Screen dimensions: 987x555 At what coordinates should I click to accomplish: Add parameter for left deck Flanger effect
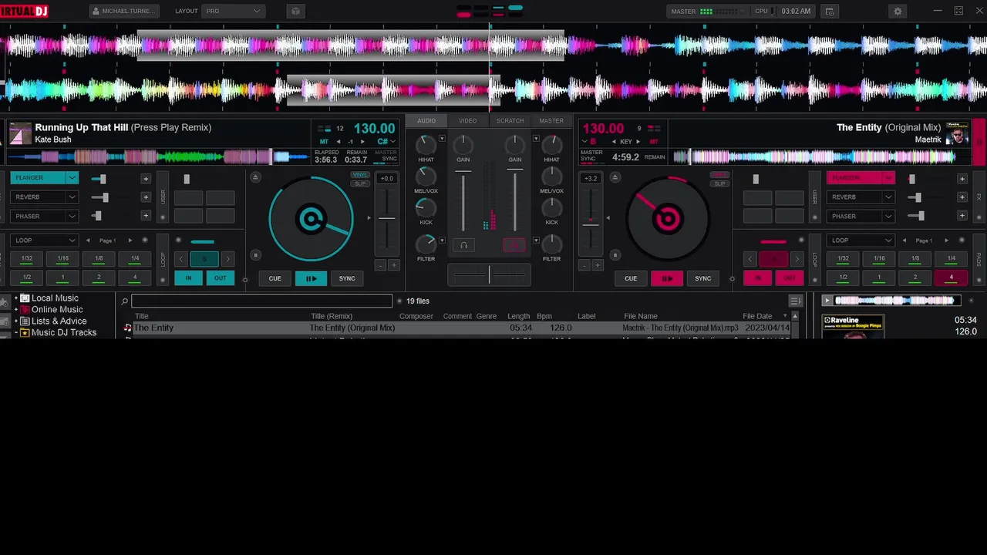(x=145, y=178)
